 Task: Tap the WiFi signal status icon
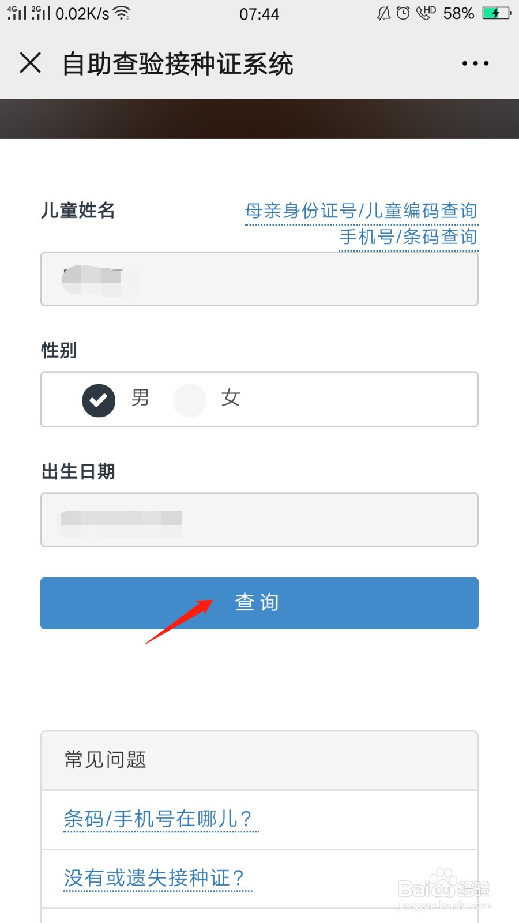click(x=122, y=13)
